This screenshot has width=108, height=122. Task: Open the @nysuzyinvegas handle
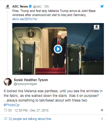pyautogui.click(x=25, y=84)
